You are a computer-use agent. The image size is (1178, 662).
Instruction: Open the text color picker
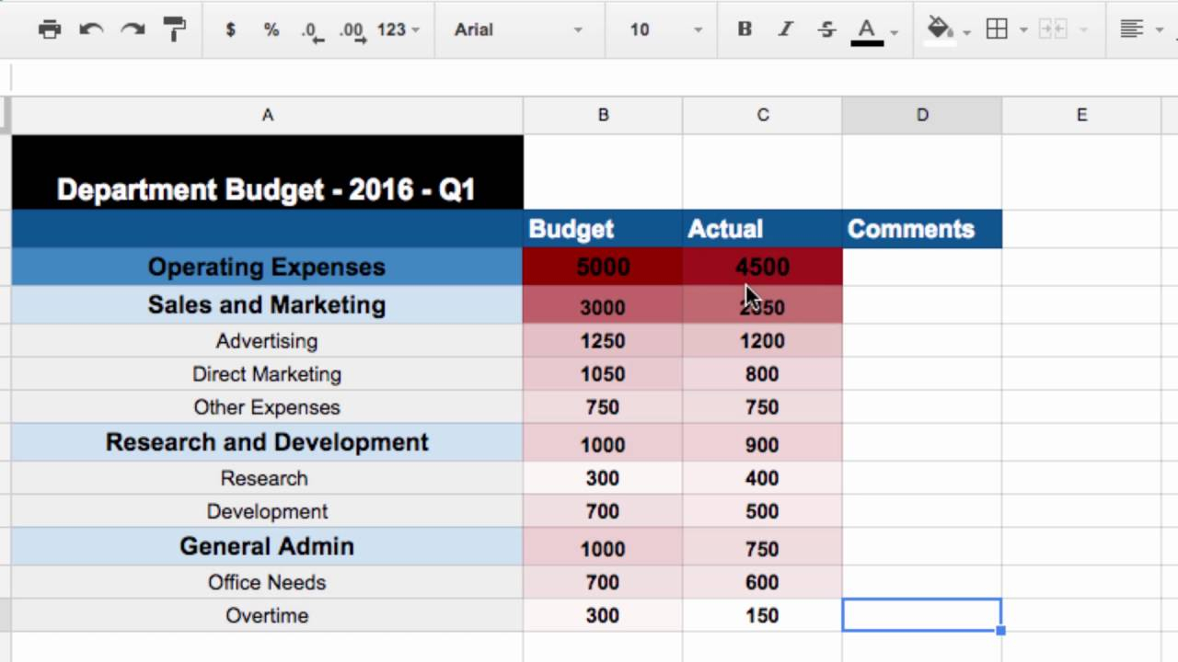867,29
